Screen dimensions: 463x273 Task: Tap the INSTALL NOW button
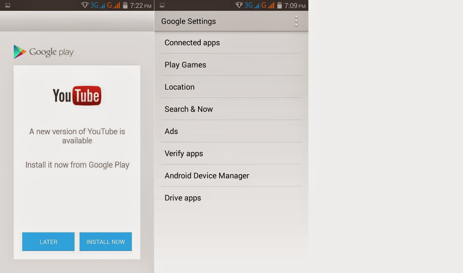(x=106, y=242)
